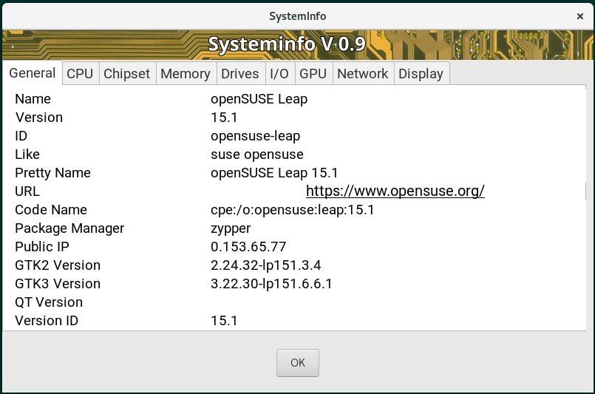
Task: Open the Chipset tab
Action: (126, 73)
